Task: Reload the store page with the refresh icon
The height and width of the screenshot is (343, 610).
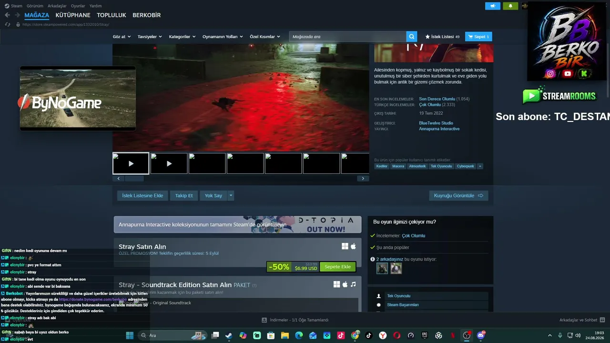Action: 8,24
